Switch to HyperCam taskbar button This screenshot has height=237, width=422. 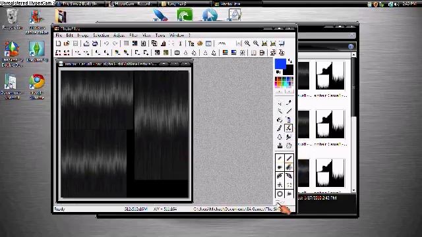[x=133, y=4]
